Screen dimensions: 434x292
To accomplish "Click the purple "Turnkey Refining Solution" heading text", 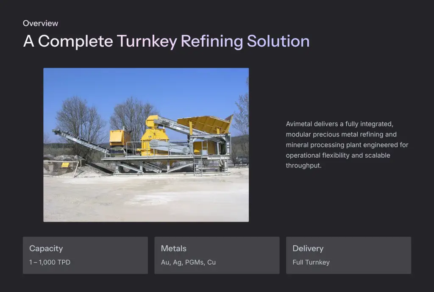I will click(213, 41).
